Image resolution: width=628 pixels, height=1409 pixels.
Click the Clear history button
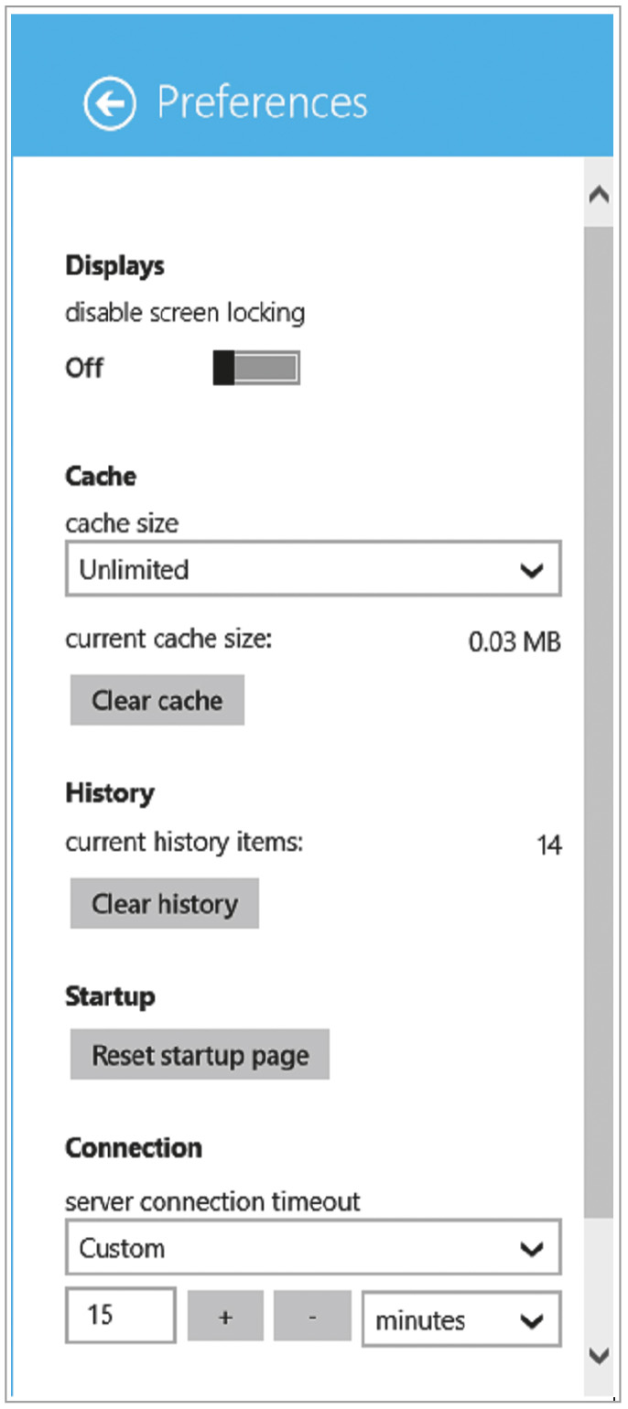pyautogui.click(x=165, y=904)
